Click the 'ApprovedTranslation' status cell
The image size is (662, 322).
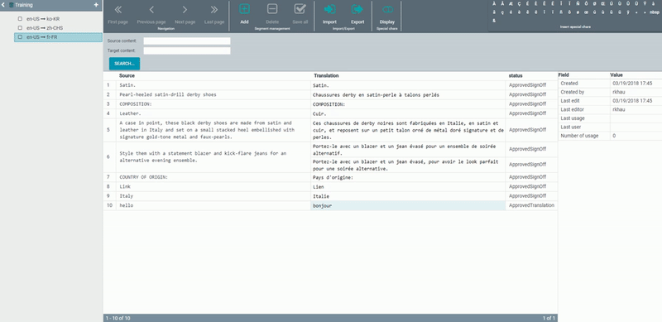pos(531,205)
